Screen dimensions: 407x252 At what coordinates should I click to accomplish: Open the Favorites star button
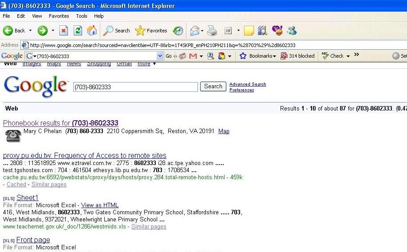tap(151, 31)
